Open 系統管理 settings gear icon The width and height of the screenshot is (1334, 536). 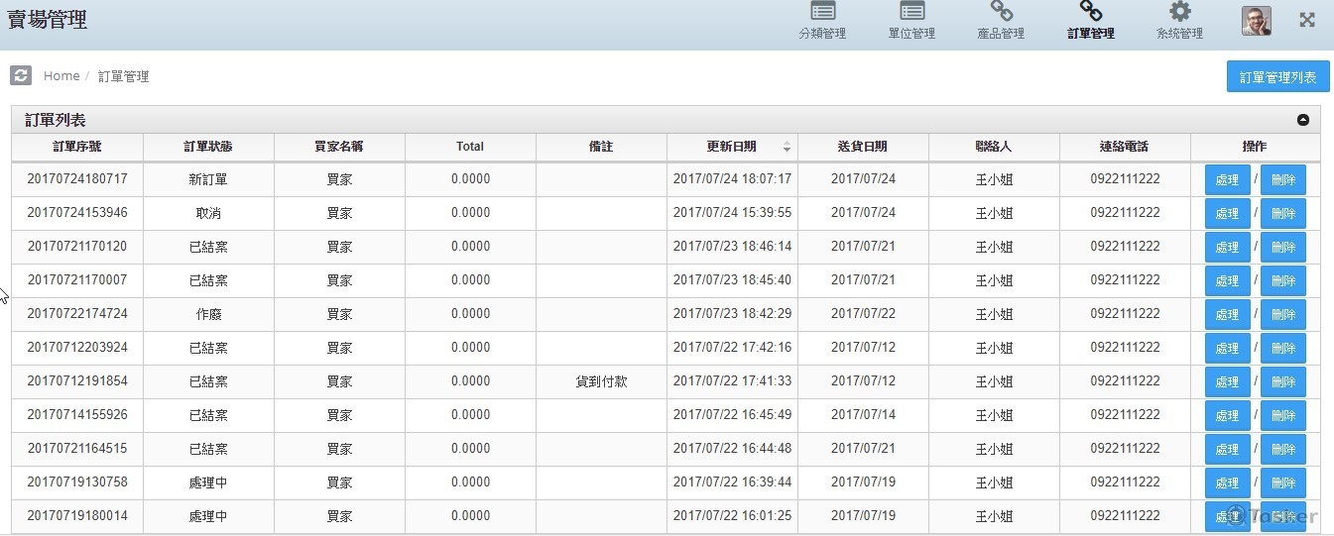coord(1179,13)
